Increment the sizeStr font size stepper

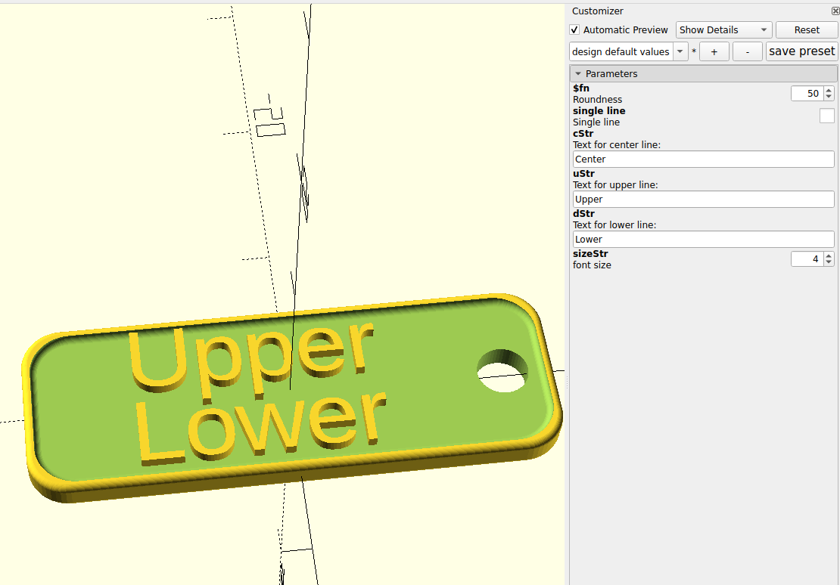[828, 255]
